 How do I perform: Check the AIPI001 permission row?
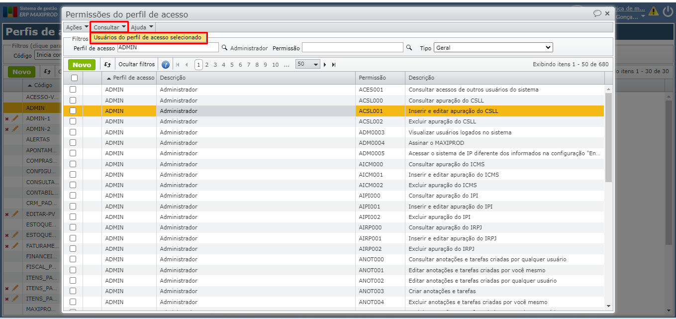(x=73, y=206)
